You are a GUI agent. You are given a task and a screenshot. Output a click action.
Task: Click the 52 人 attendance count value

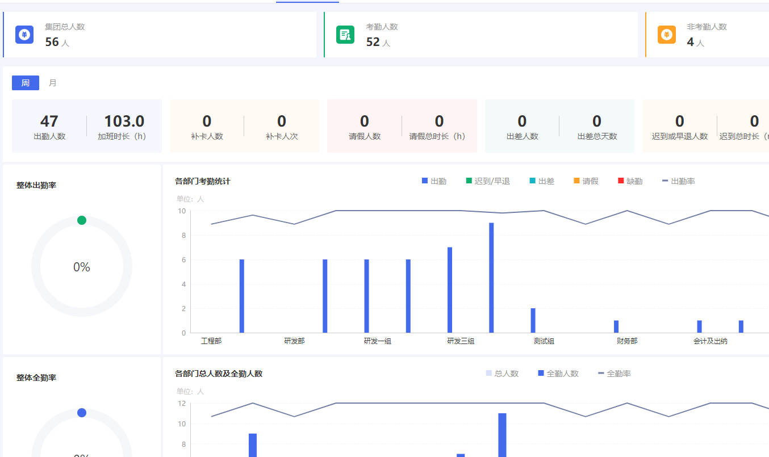378,42
